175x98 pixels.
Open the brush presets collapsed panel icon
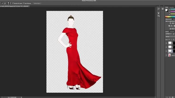point(159,13)
